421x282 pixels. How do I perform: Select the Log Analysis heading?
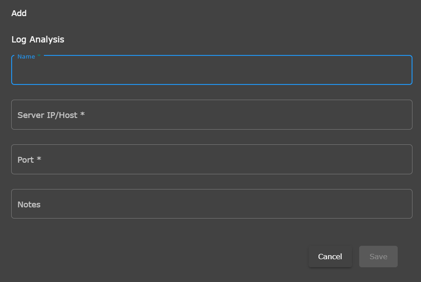tap(38, 39)
